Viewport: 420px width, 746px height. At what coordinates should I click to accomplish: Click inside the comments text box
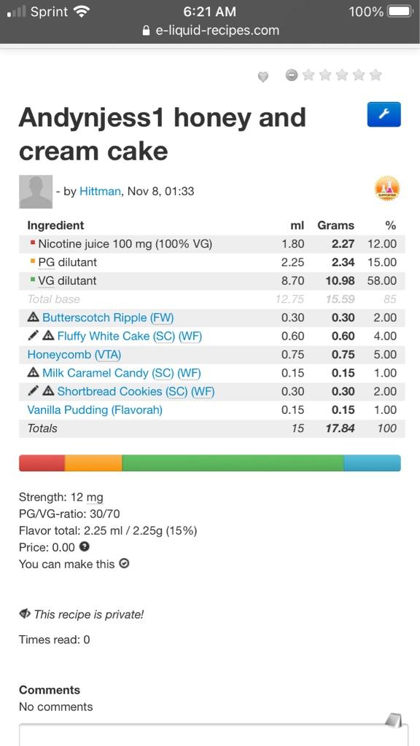pos(214,735)
